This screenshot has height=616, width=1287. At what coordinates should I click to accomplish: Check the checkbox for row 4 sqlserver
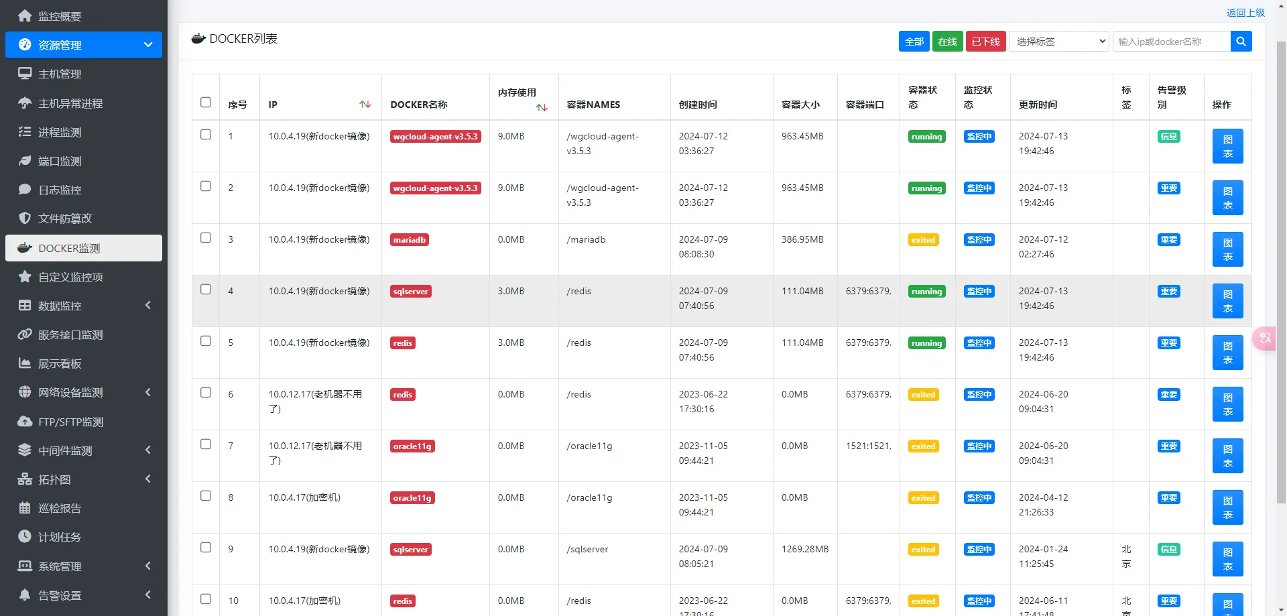tap(206, 289)
